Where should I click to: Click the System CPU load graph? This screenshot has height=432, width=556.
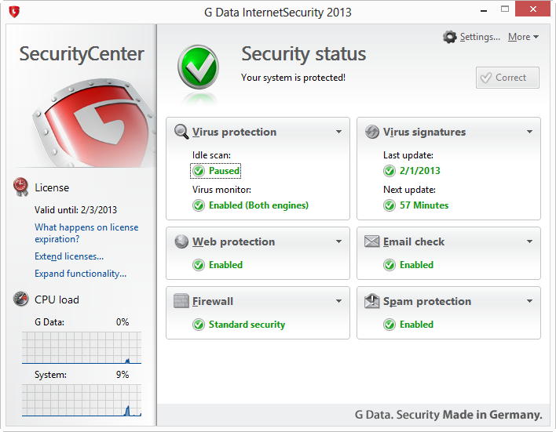[82, 400]
